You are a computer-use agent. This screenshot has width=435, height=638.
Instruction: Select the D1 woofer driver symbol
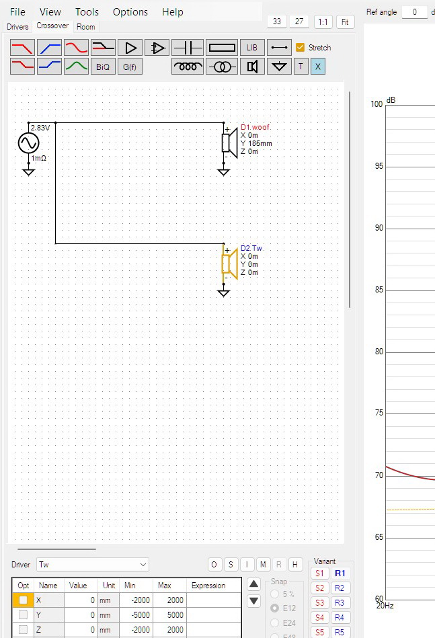(x=229, y=143)
